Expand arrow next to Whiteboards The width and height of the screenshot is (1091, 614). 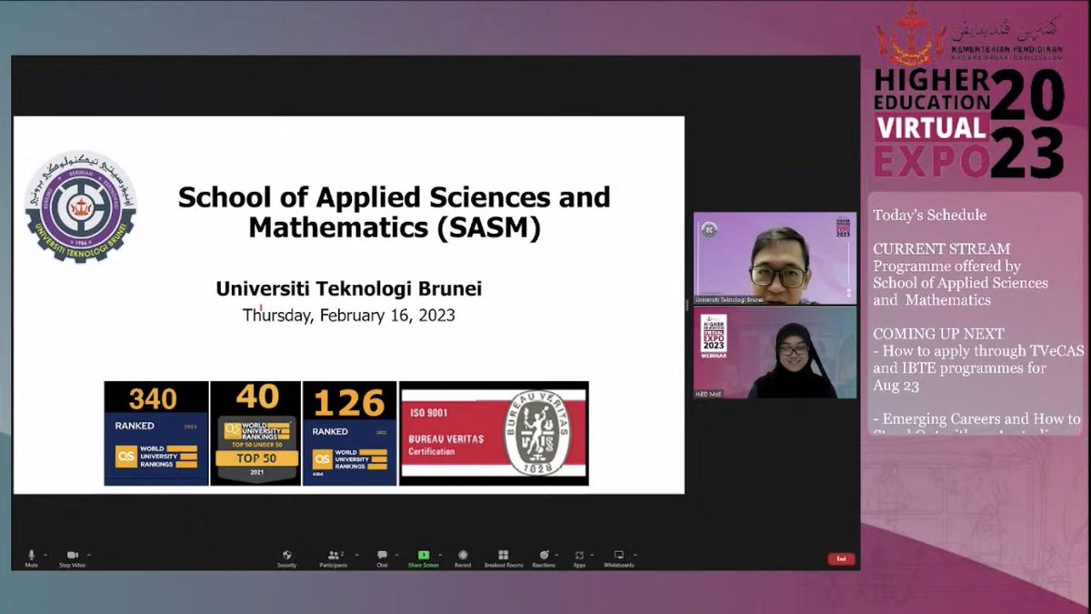coord(634,554)
